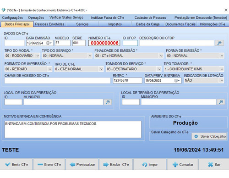Click the Descrição do CFOP field
The width and height of the screenshot is (229, 178).
coord(177,43)
